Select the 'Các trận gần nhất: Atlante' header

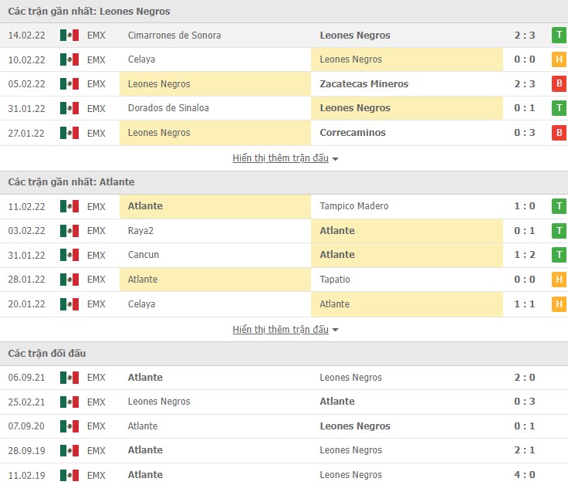point(71,182)
